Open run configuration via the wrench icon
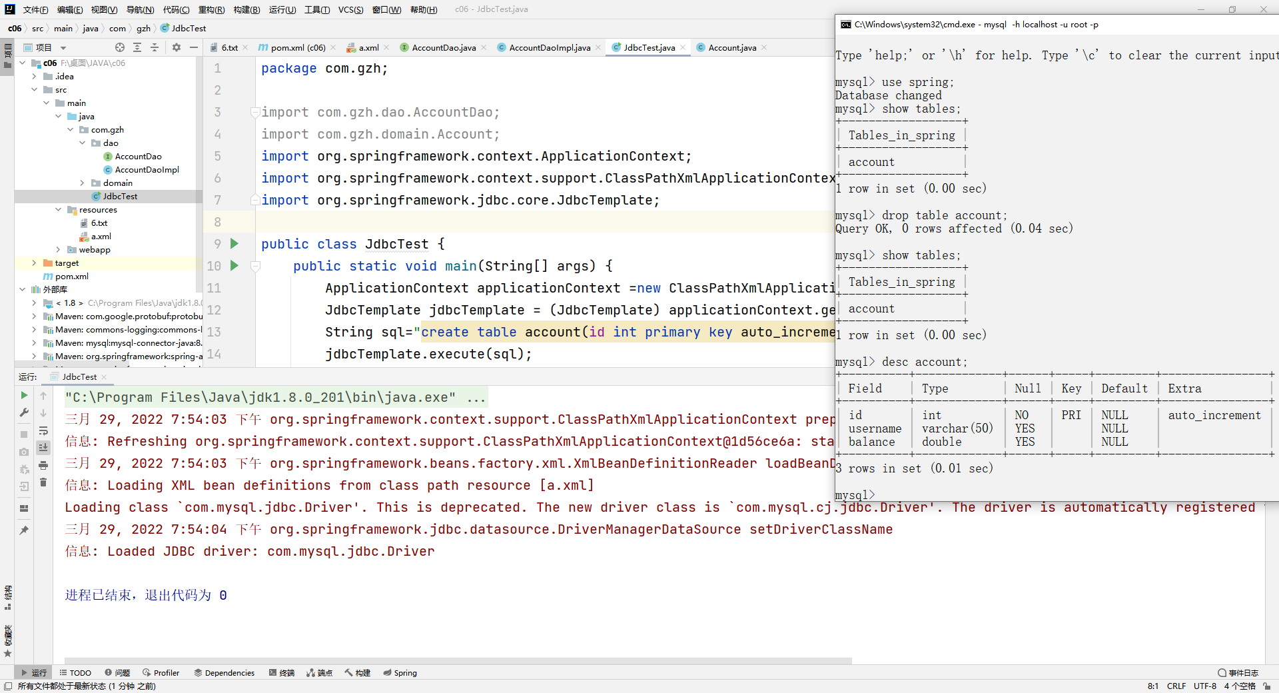The width and height of the screenshot is (1279, 693). click(x=24, y=413)
